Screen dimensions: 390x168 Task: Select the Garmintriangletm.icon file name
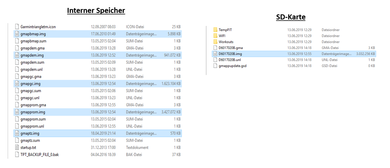click(x=38, y=27)
